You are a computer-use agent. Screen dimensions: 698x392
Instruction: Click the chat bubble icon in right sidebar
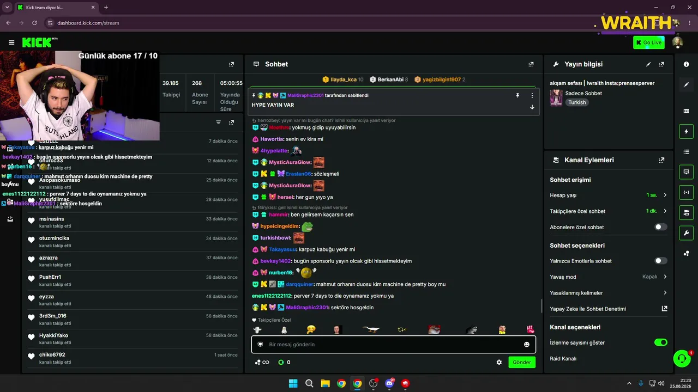686,172
